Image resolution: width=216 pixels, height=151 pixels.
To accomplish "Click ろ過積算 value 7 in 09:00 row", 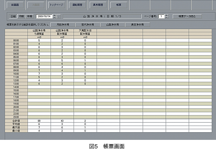I will click(39, 70).
